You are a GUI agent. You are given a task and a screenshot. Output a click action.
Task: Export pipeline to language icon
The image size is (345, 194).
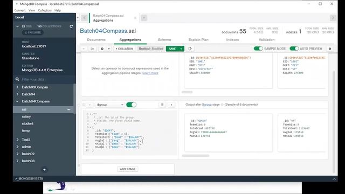(190, 48)
